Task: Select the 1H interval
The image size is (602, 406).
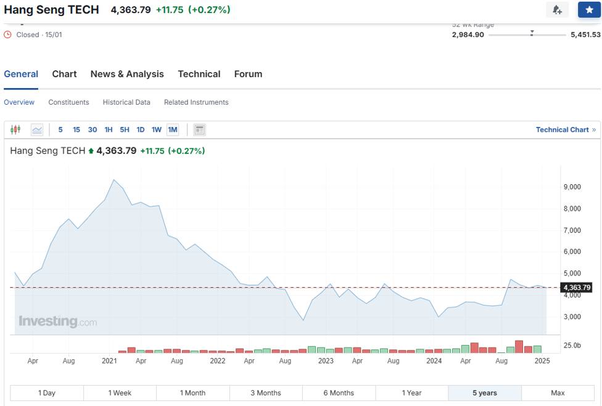Action: pyautogui.click(x=109, y=129)
